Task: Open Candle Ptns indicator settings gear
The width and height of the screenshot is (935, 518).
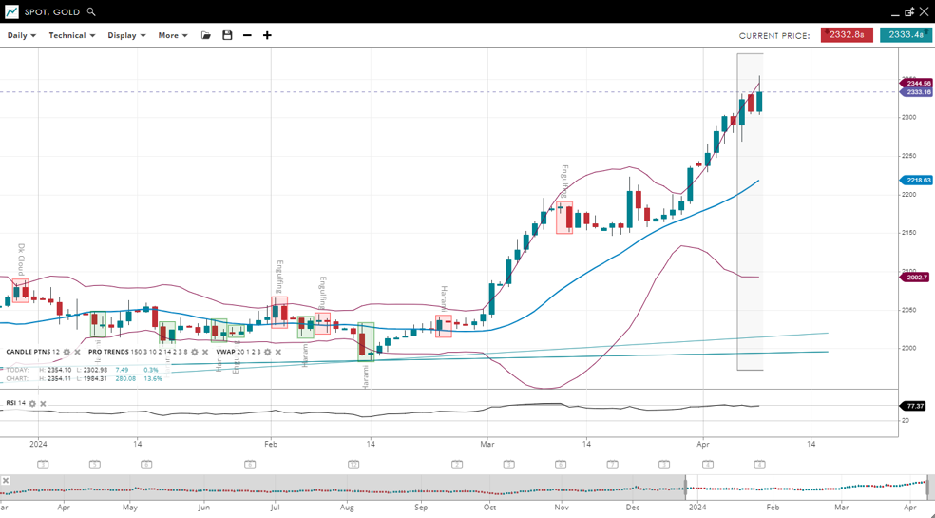Action: click(x=67, y=352)
